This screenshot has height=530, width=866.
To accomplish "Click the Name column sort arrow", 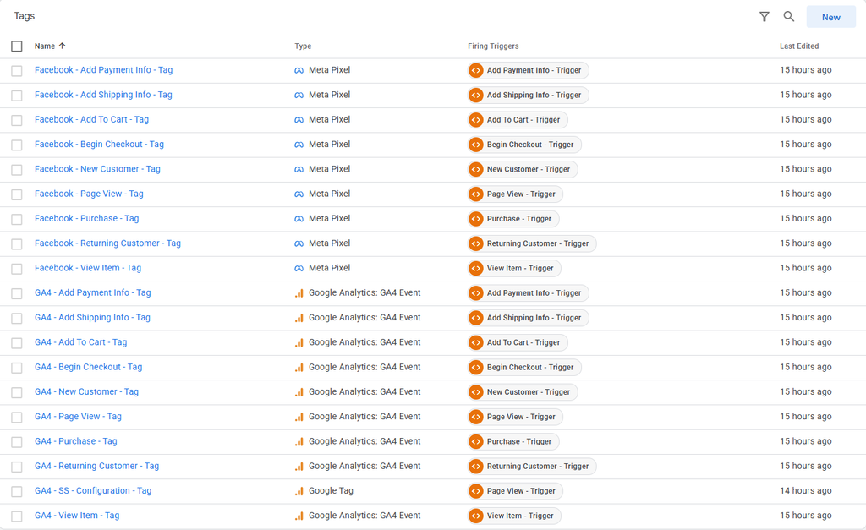I will click(x=62, y=46).
